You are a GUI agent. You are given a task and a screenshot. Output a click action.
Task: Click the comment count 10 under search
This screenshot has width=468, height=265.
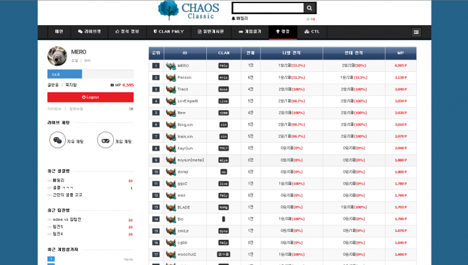pos(310,19)
